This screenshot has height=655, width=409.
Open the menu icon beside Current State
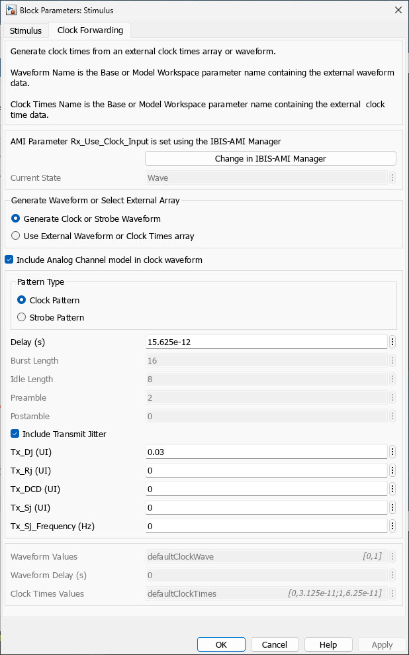(393, 177)
